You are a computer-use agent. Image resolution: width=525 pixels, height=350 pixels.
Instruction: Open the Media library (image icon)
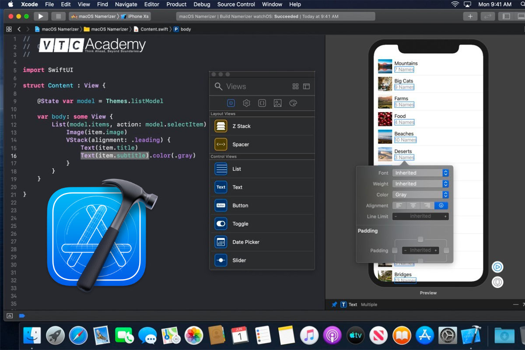point(277,103)
